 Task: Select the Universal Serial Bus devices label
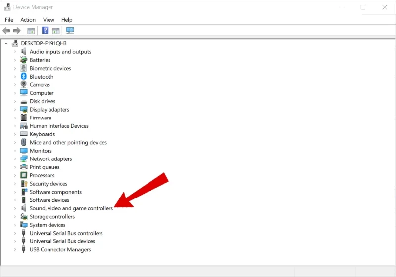pyautogui.click(x=62, y=241)
